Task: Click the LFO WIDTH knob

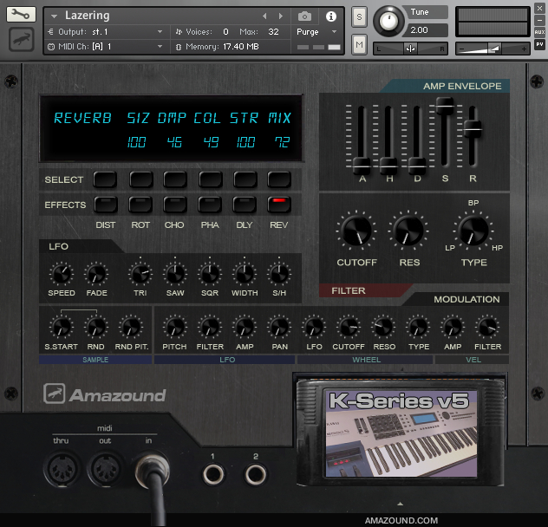Action: pyautogui.click(x=245, y=274)
